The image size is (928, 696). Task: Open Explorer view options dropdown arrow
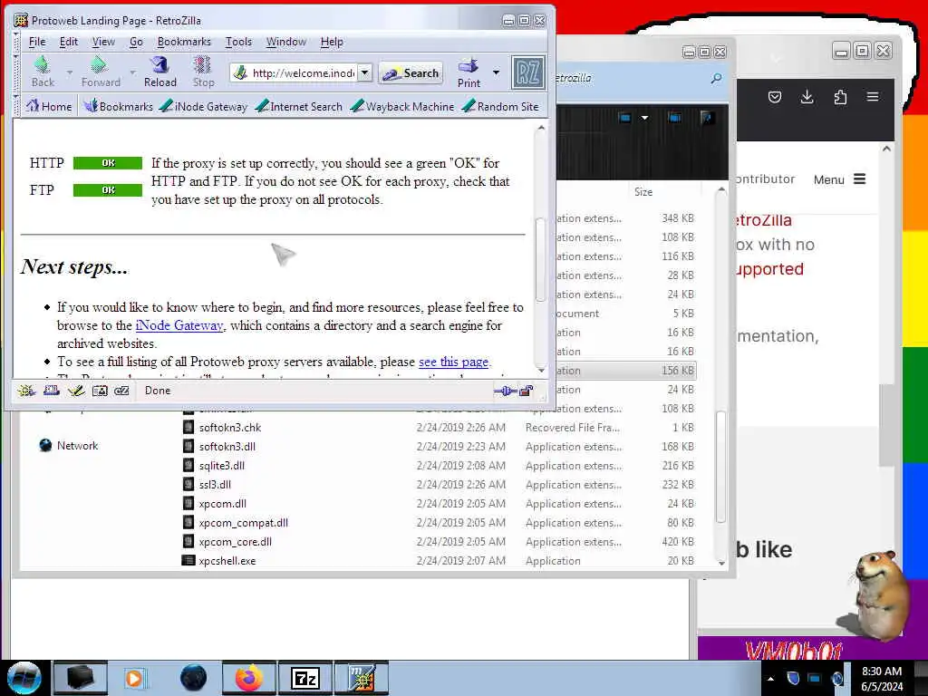644,118
